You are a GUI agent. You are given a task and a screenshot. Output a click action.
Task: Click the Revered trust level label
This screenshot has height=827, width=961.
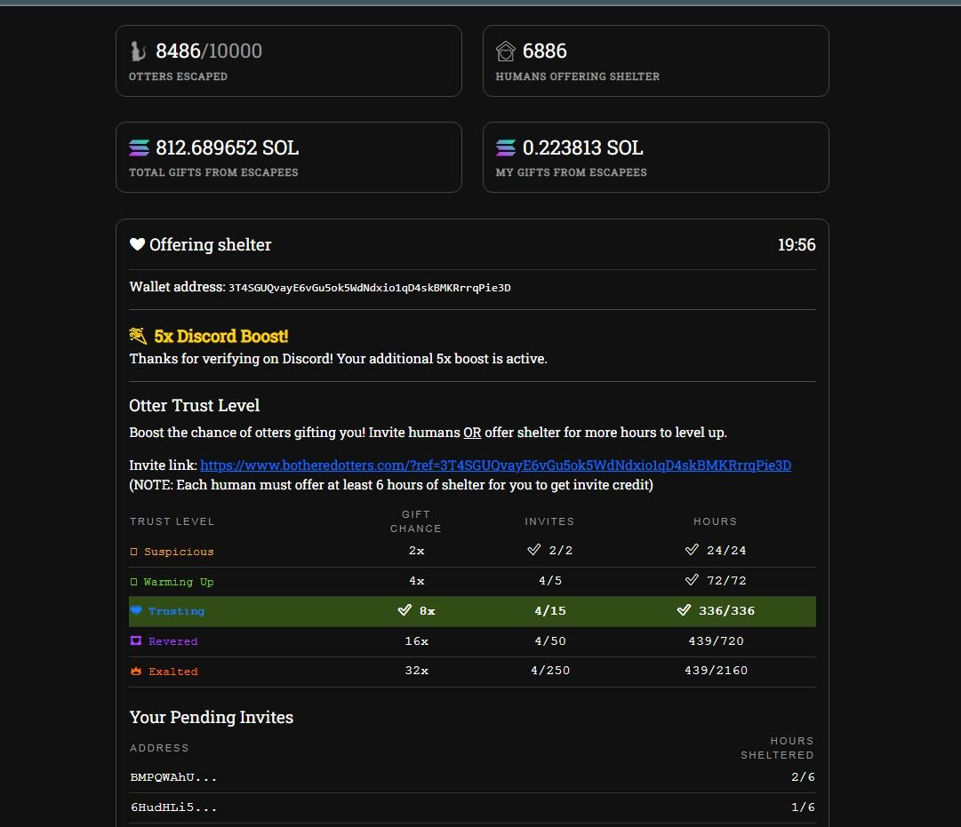pos(172,641)
